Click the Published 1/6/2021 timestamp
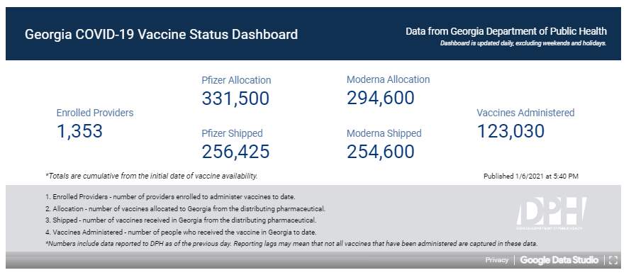This screenshot has height=275, width=631. pyautogui.click(x=531, y=176)
